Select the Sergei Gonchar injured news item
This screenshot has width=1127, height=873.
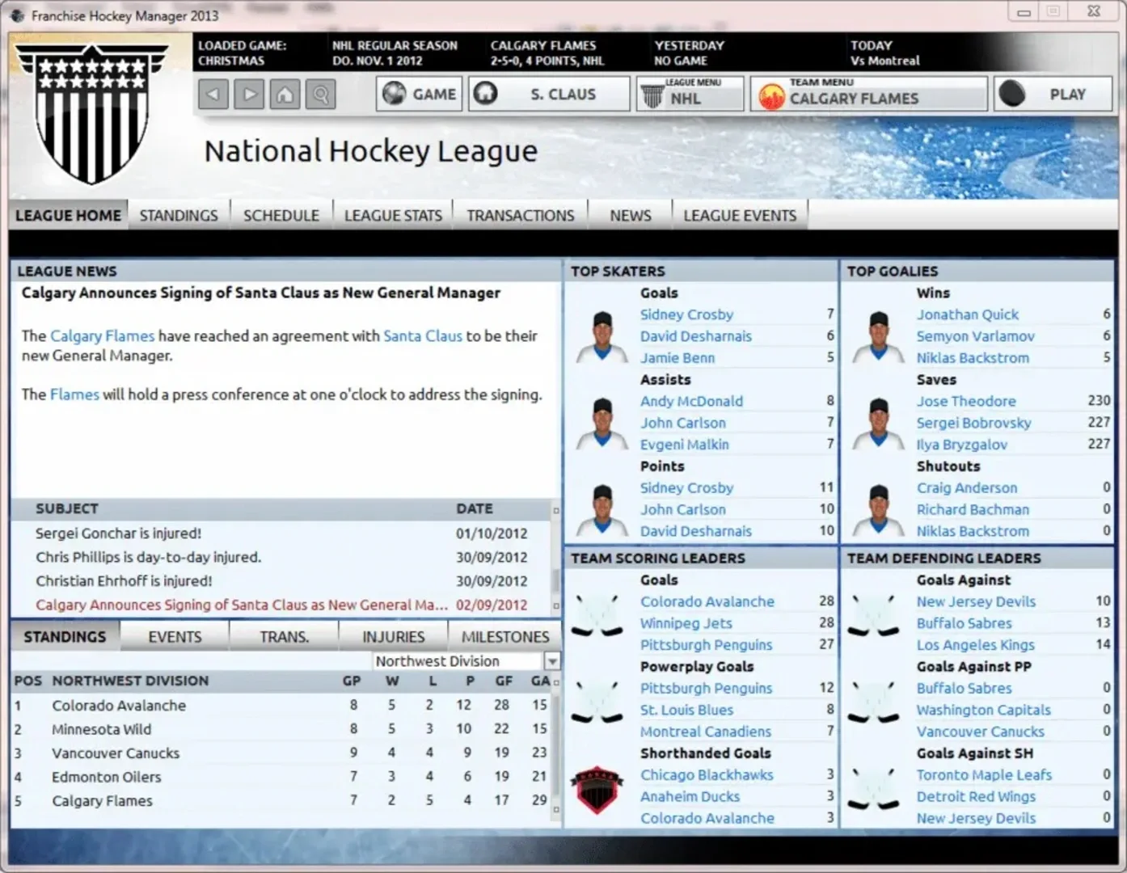click(118, 533)
